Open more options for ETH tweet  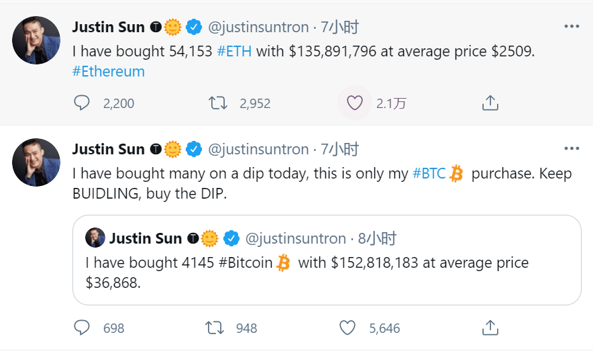571,26
